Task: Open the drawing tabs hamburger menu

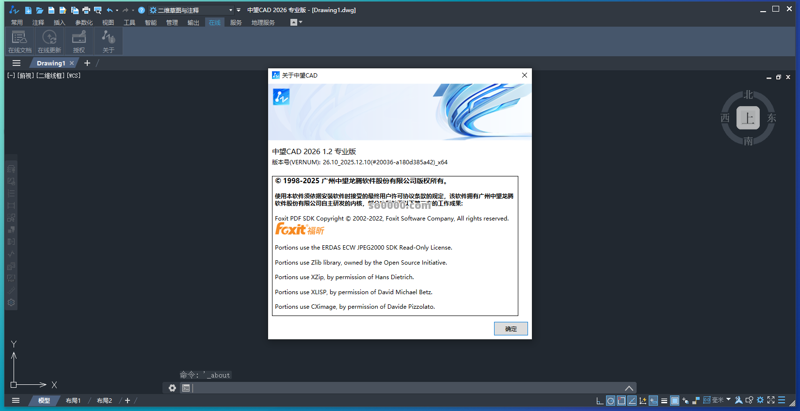Action: point(16,63)
